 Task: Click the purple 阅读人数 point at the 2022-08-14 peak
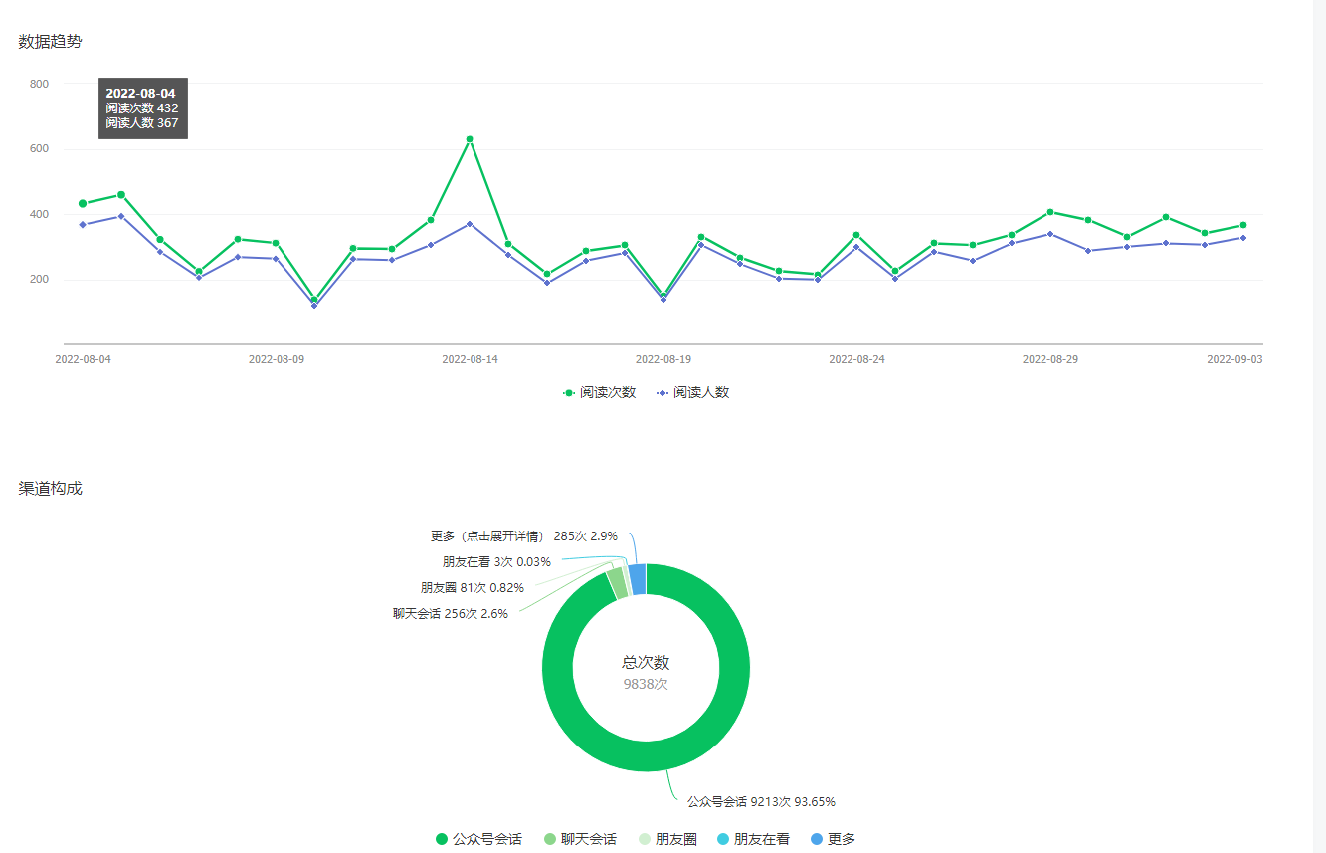[x=470, y=224]
